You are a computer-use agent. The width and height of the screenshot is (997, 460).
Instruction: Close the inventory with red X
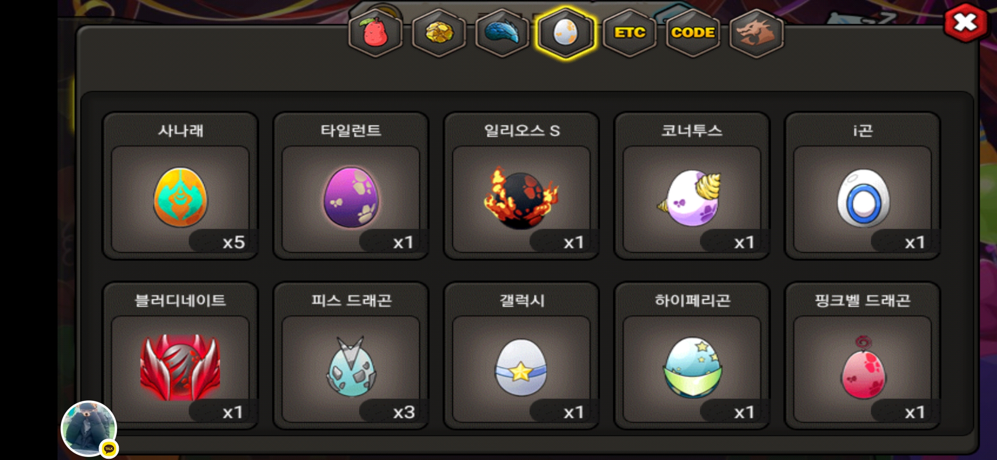pyautogui.click(x=965, y=23)
